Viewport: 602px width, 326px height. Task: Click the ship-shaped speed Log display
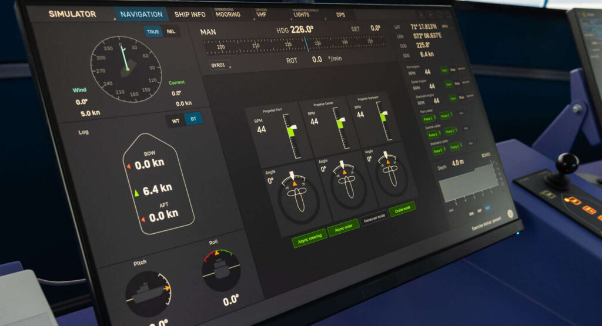pos(158,186)
